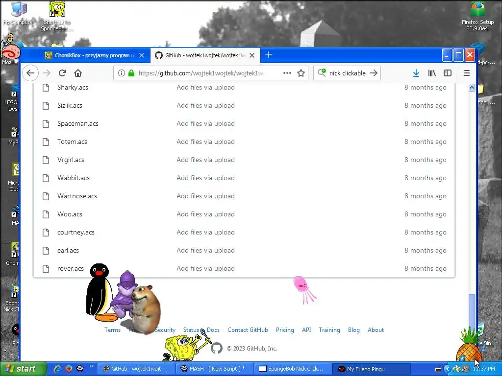Click the GitHub octocat logo in footer

(x=217, y=348)
